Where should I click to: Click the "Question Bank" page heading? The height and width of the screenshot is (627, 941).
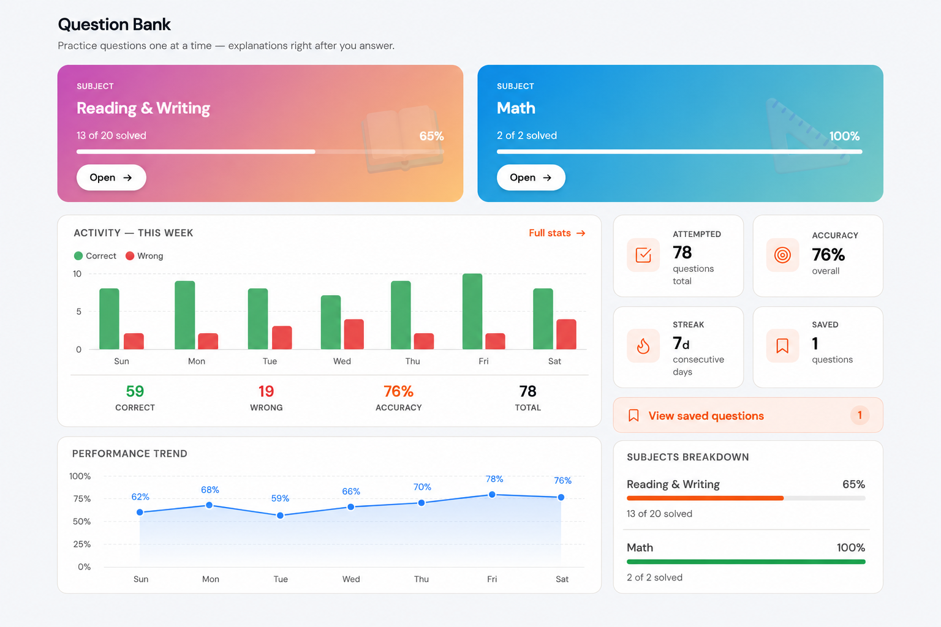(x=114, y=24)
